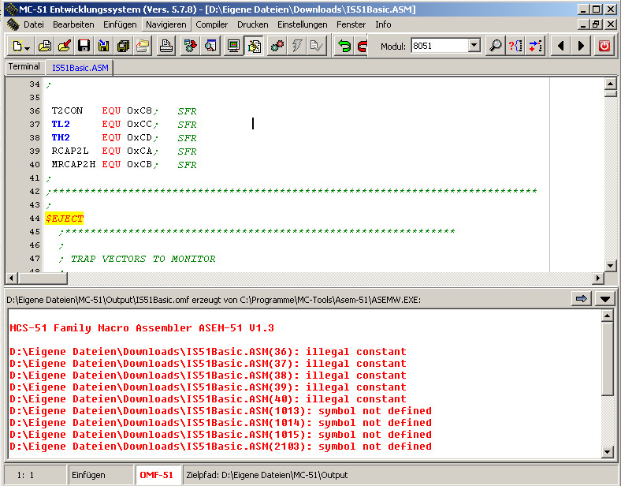Click the output pane scrollbar up arrow

coord(607,316)
